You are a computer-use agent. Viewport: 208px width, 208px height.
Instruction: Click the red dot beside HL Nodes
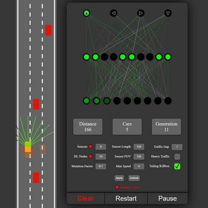[x=90, y=156]
